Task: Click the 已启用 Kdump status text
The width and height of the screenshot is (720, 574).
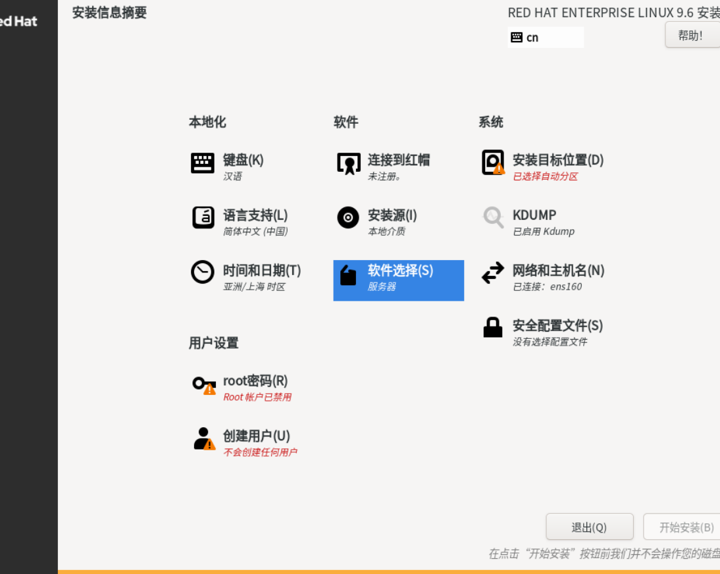Action: pyautogui.click(x=544, y=232)
